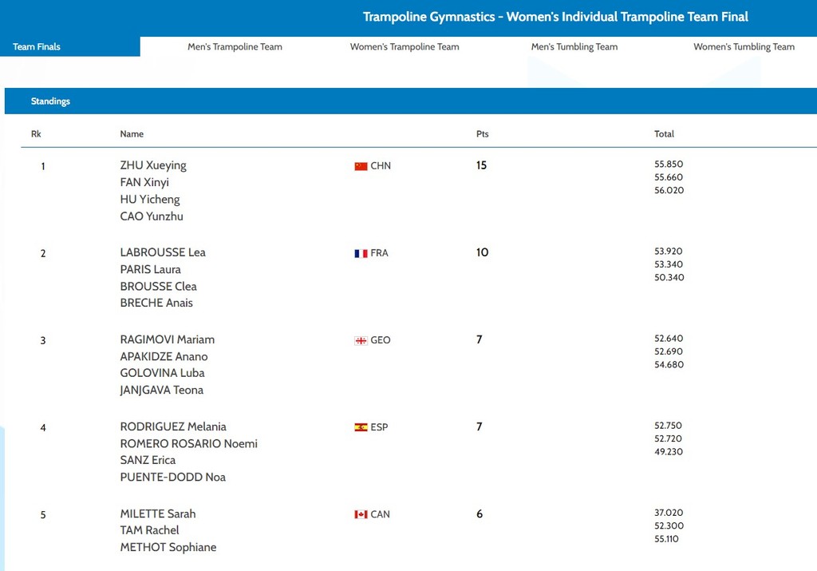Click the Georgia flag icon
817x571 pixels.
(x=361, y=340)
